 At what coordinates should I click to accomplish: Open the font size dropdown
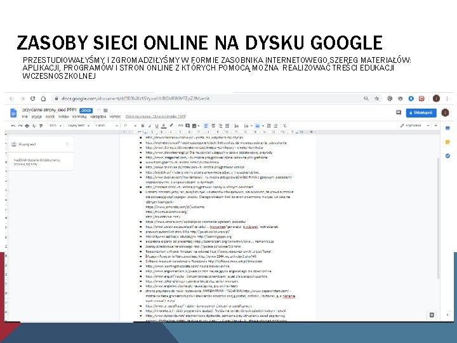[129, 126]
